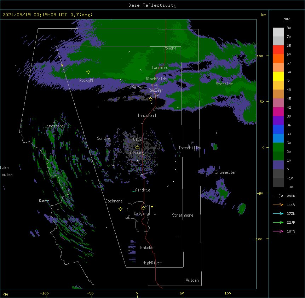
Task: Select the yellow station marker near Olds
Action: [x=137, y=148]
